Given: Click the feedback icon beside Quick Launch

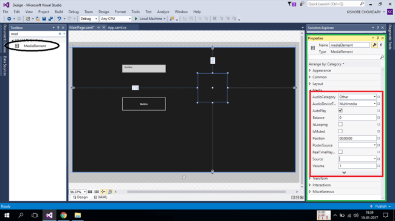Looking at the screenshot, I should (302, 4).
